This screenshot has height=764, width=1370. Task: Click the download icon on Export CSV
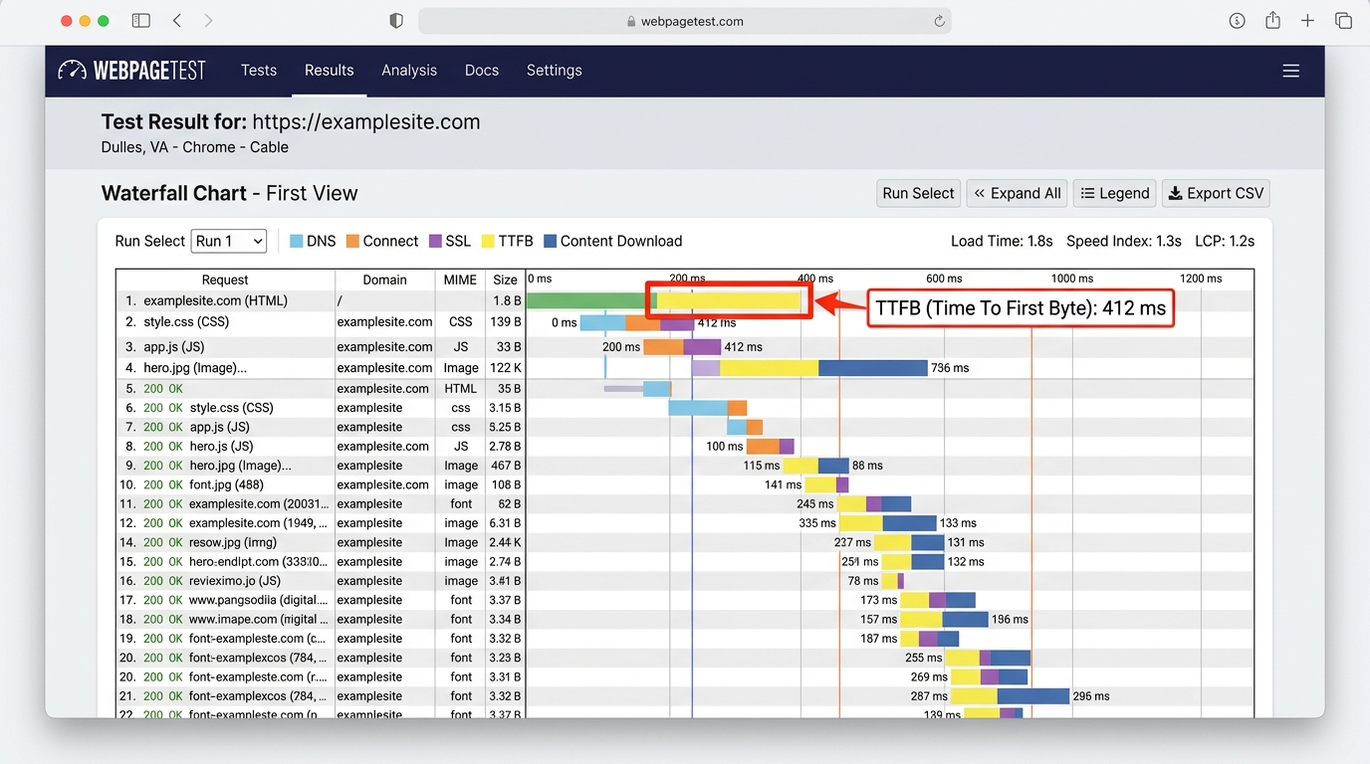coord(1176,193)
